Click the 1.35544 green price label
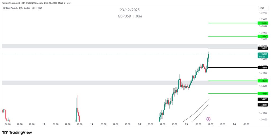Image resolution: width=271 pixels, height=138 pixels. point(263,23)
